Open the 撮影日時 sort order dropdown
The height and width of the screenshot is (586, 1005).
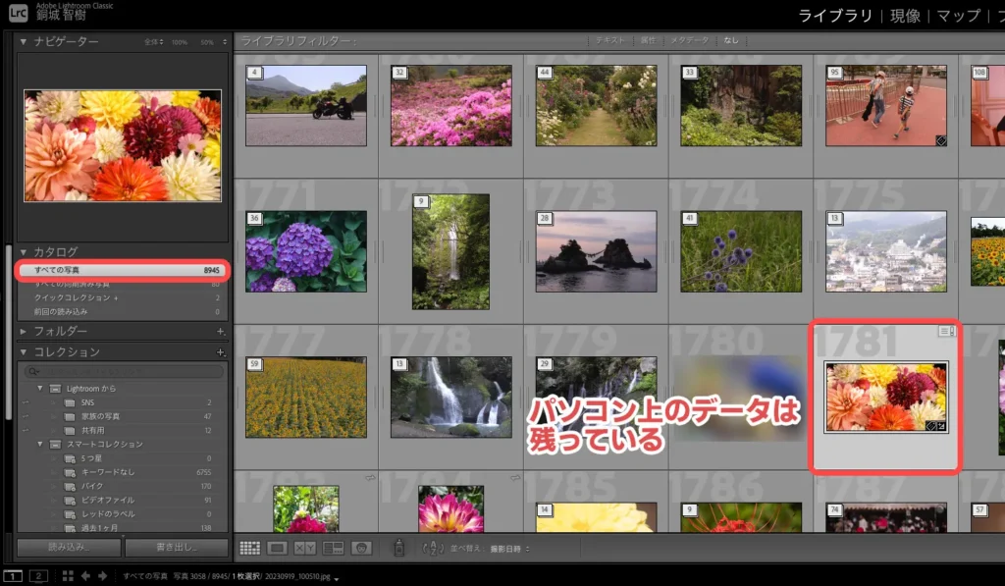point(510,548)
